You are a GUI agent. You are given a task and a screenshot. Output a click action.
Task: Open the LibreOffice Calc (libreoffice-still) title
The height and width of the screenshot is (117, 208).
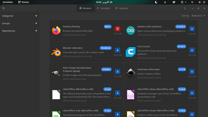(x=80, y=111)
